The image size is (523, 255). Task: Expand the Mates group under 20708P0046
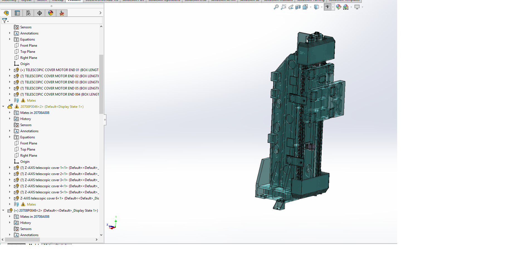coord(10,204)
